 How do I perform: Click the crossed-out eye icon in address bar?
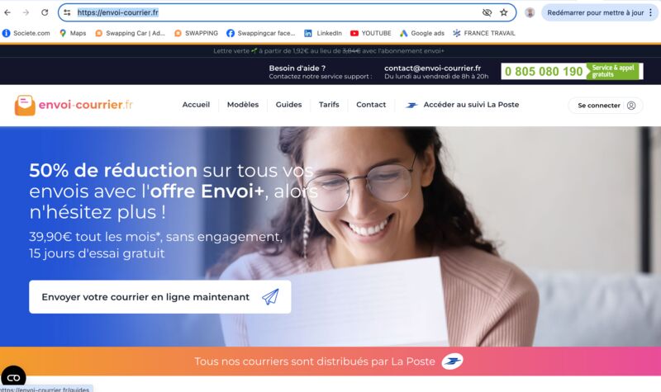pos(487,12)
